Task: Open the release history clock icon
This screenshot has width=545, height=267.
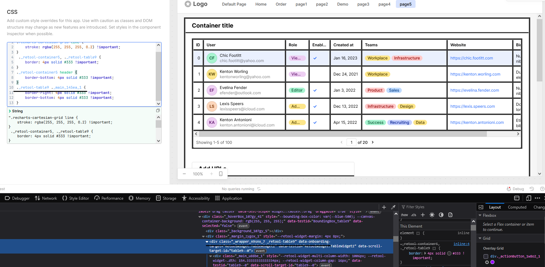Action: 532,189
